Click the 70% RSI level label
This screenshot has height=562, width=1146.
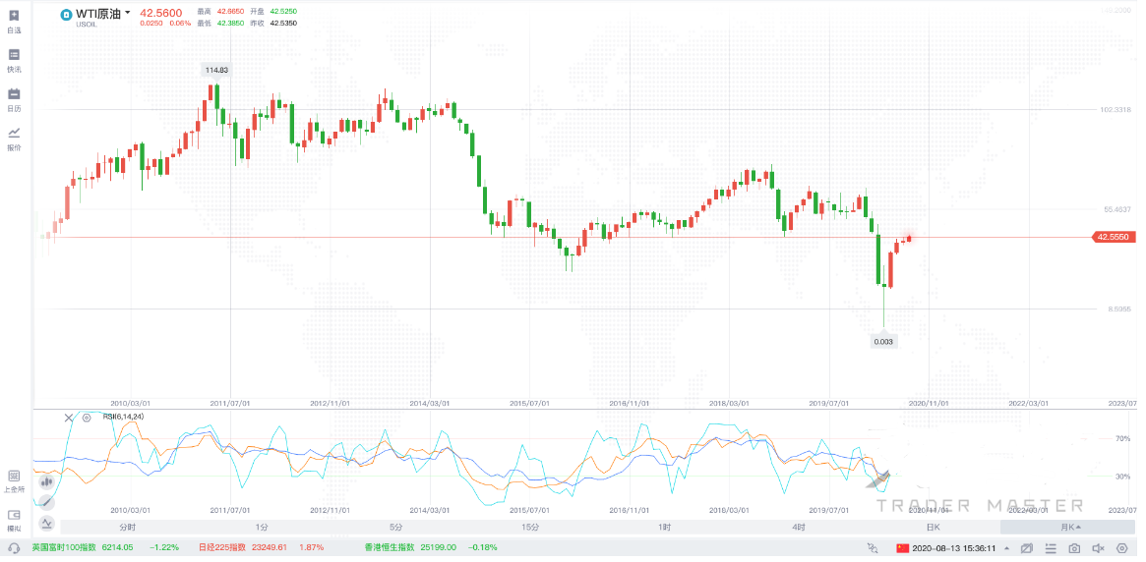point(1122,438)
